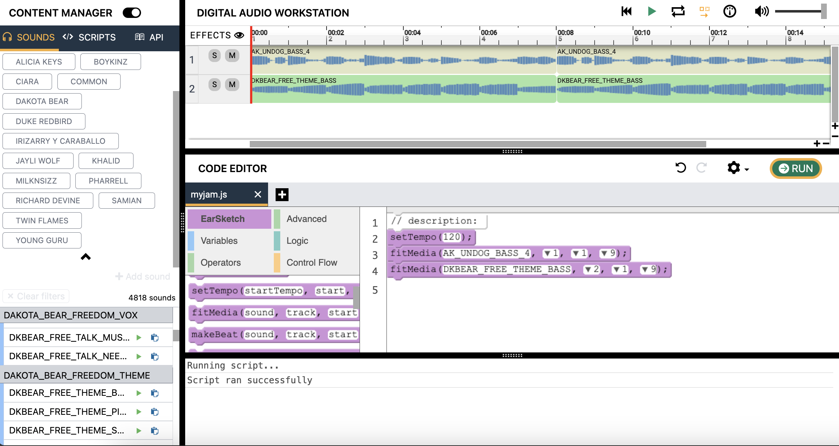Click the metronome icon in DAW header

coord(730,12)
